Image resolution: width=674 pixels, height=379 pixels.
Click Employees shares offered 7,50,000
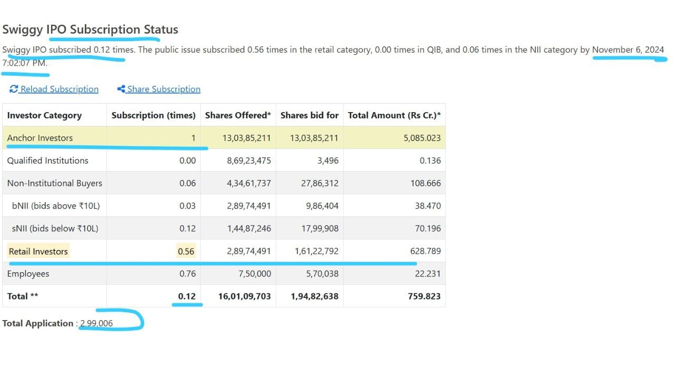click(x=254, y=274)
